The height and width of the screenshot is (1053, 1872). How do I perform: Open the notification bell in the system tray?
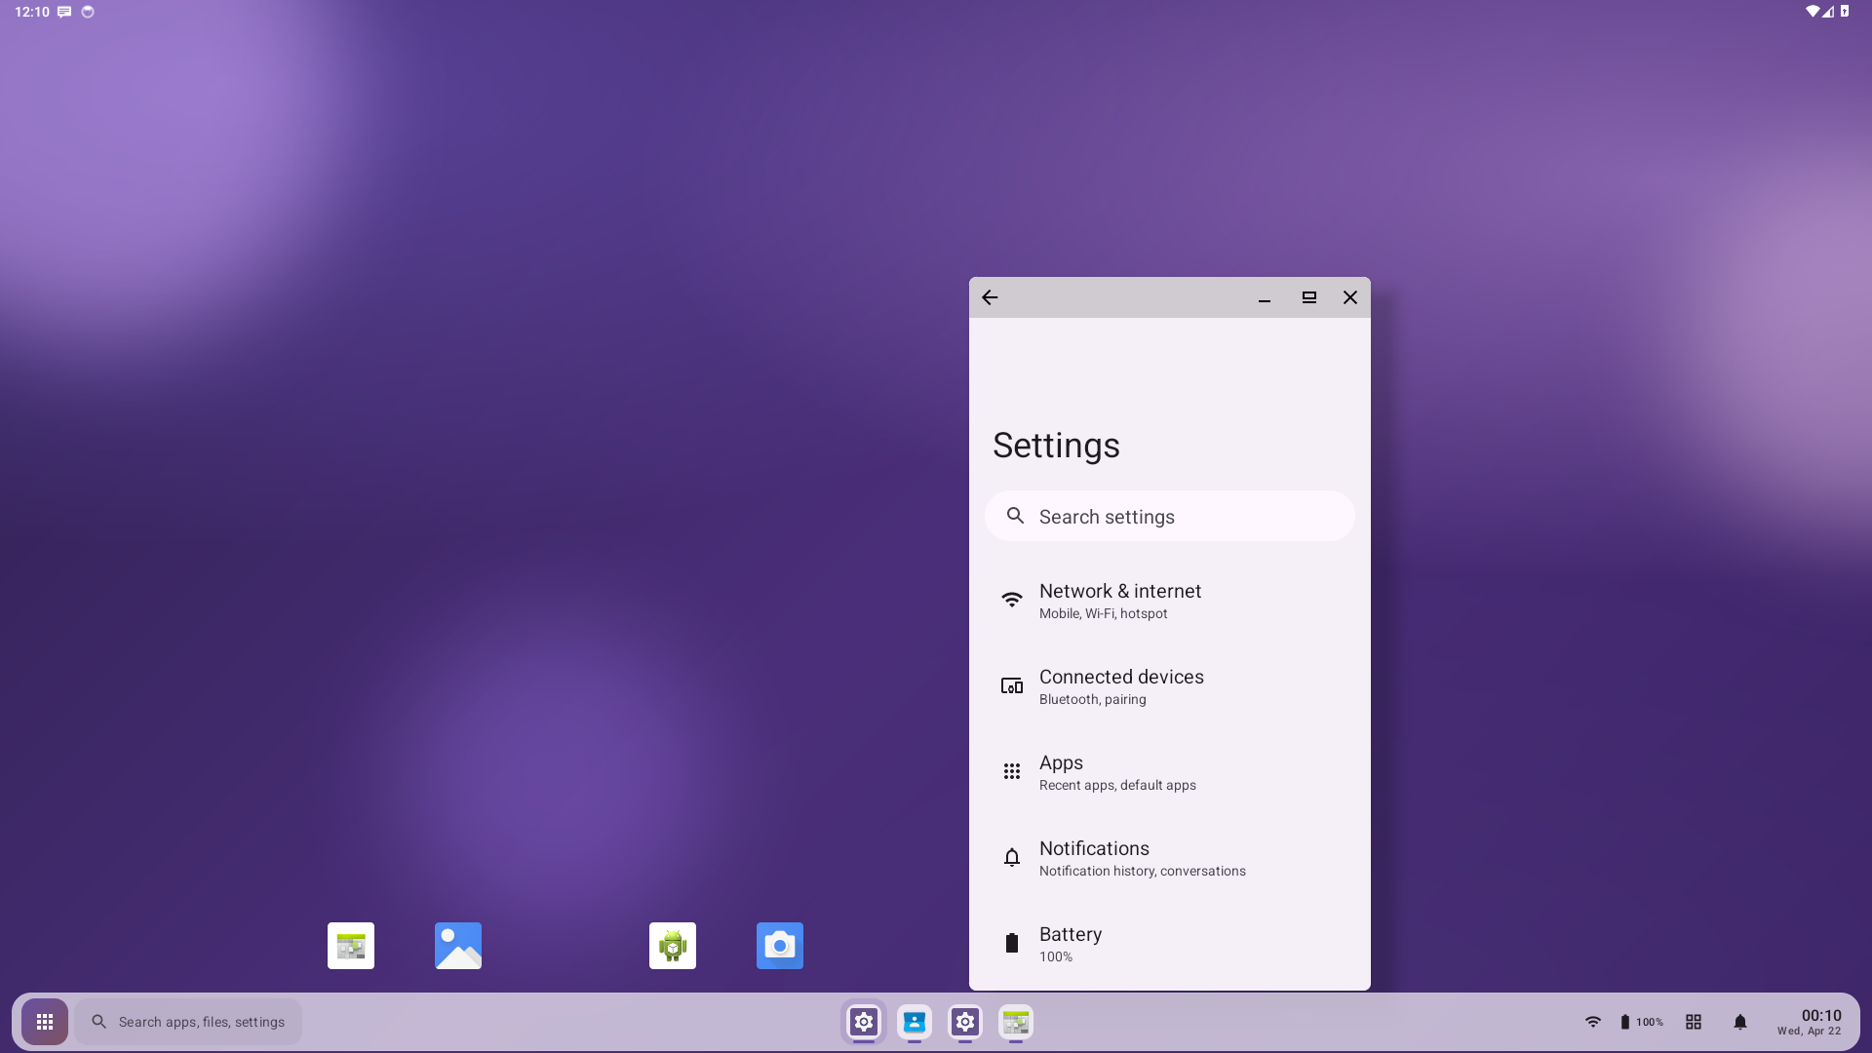(1741, 1022)
